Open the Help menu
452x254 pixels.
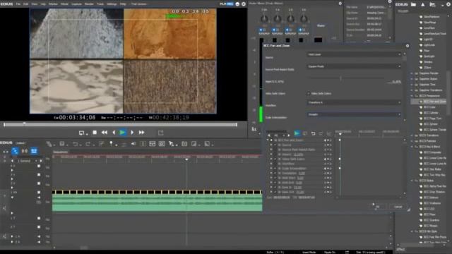[123, 4]
